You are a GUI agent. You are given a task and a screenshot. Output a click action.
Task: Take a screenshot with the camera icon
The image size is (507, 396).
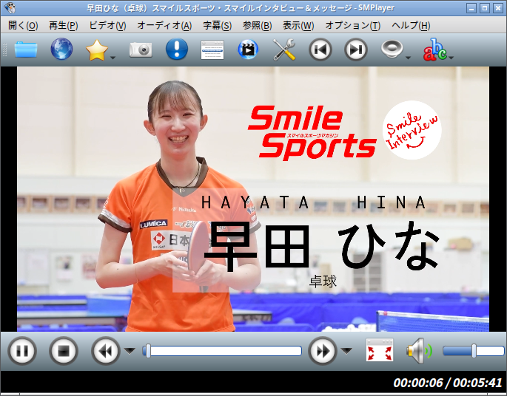pos(141,49)
